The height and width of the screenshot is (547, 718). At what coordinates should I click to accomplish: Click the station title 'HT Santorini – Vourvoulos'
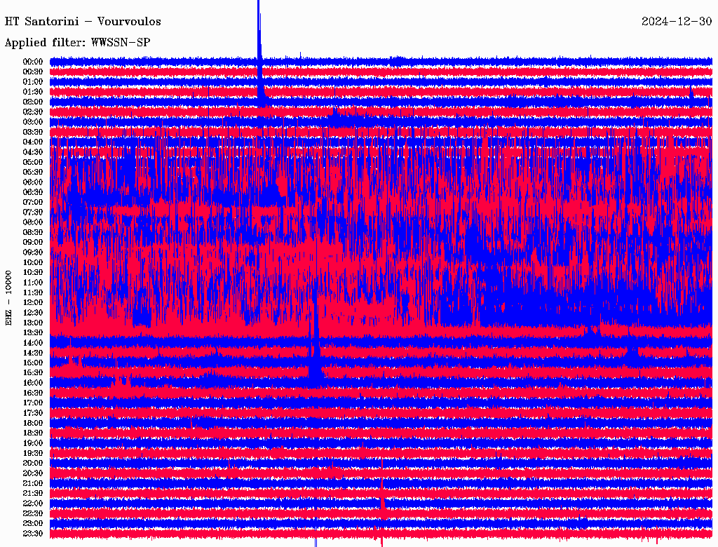point(83,22)
